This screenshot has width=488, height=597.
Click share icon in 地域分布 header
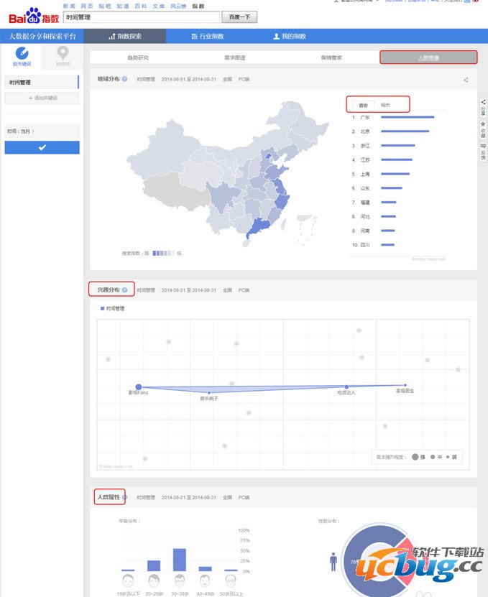pyautogui.click(x=466, y=80)
